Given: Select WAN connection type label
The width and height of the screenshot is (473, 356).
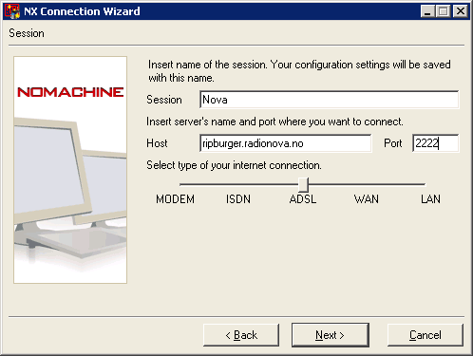Looking at the screenshot, I should click(x=367, y=199).
